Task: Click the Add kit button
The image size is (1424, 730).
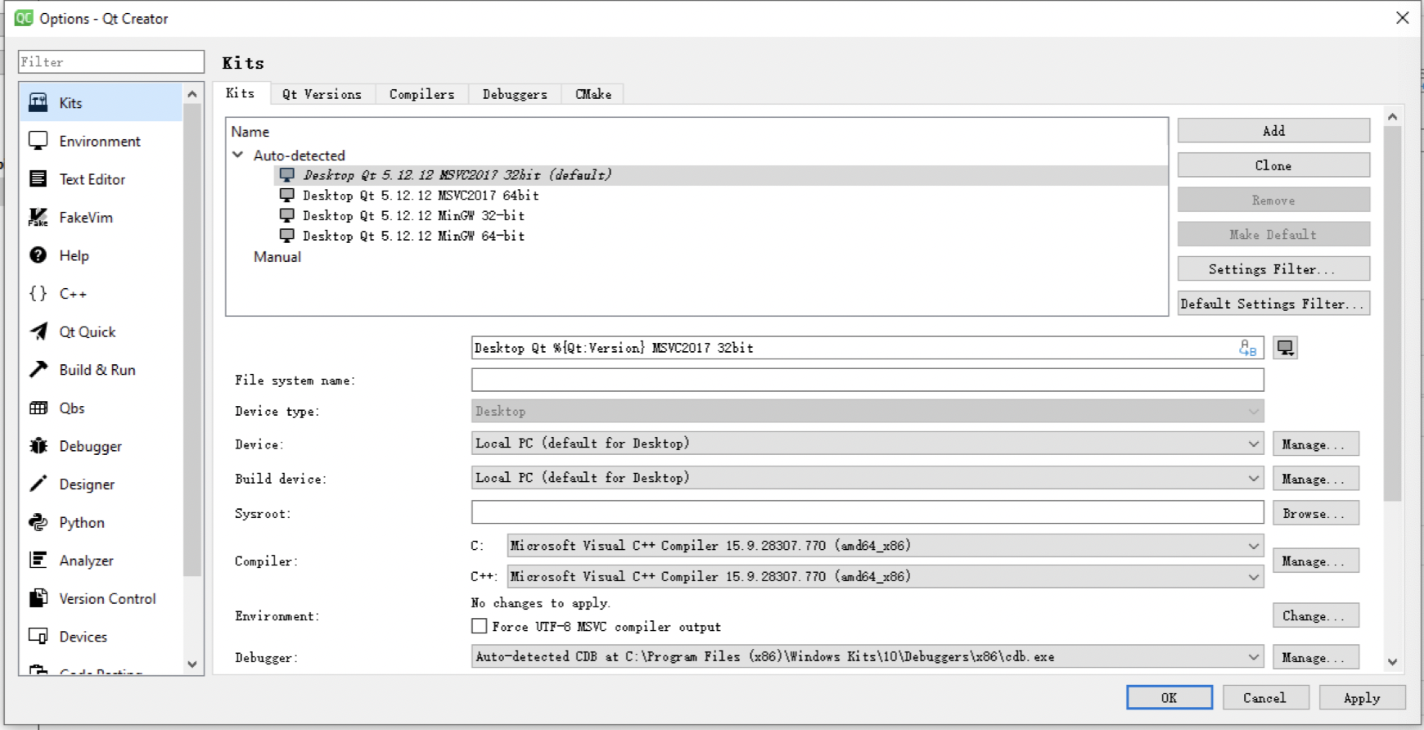Action: [x=1273, y=131]
